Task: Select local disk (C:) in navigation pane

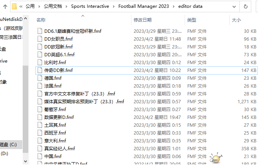Action: coord(11,145)
